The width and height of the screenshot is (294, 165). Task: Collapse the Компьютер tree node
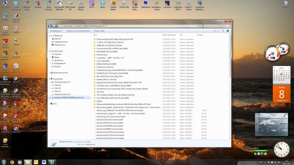point(50,79)
